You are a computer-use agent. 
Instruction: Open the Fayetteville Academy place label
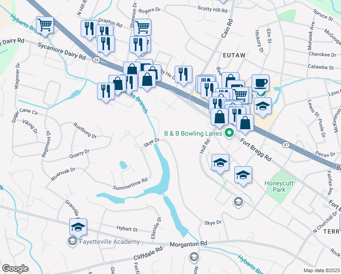coord(109,242)
